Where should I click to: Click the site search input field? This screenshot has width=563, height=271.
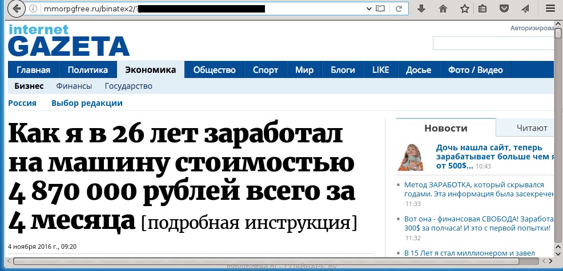click(493, 43)
